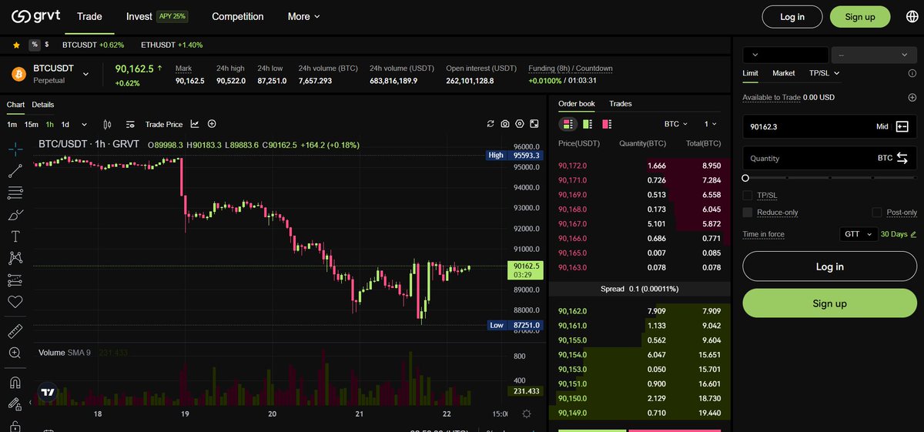
Task: Open the right leverage dropdown in the order panel
Action: click(874, 55)
